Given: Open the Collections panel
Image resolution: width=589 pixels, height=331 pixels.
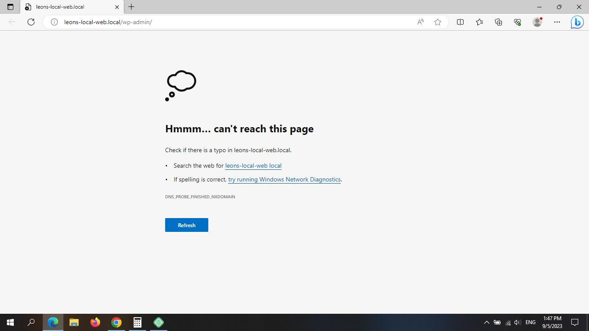Looking at the screenshot, I should [x=498, y=22].
